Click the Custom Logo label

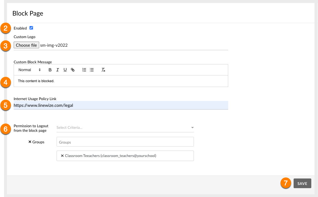[x=25, y=37]
